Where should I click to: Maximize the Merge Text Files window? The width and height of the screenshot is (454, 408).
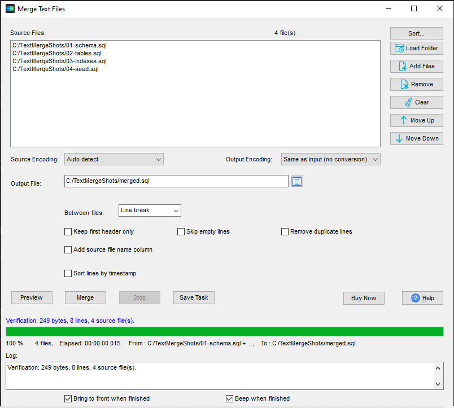click(x=414, y=8)
